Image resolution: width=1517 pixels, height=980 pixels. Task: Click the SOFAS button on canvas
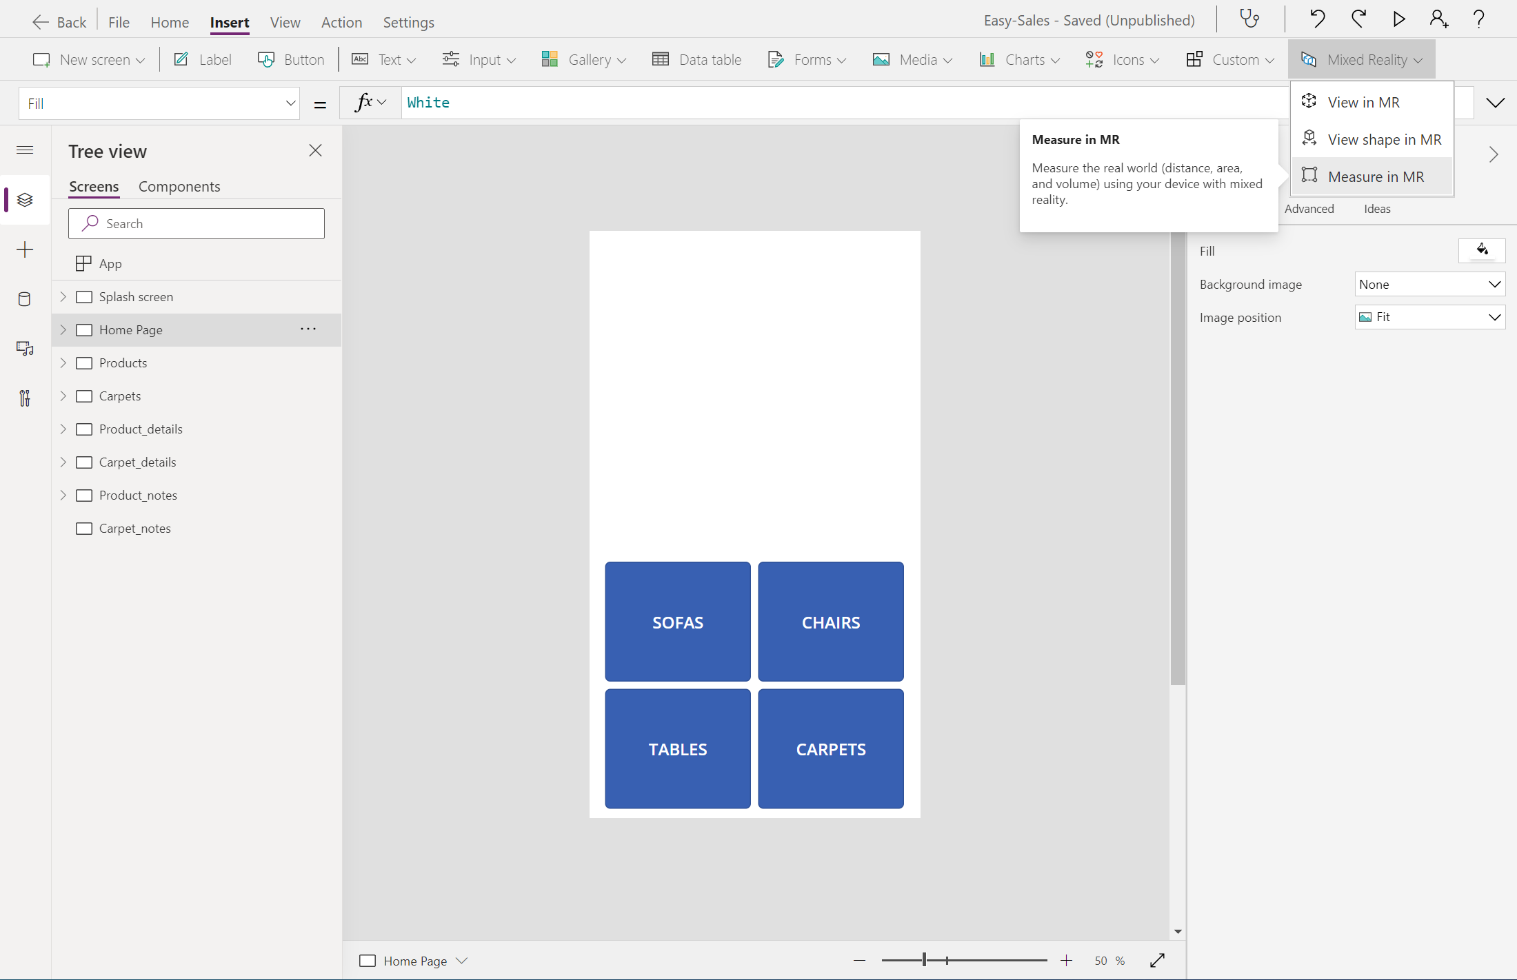pos(678,622)
